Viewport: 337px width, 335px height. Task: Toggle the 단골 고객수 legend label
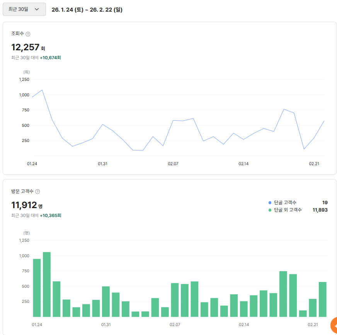[285, 203]
